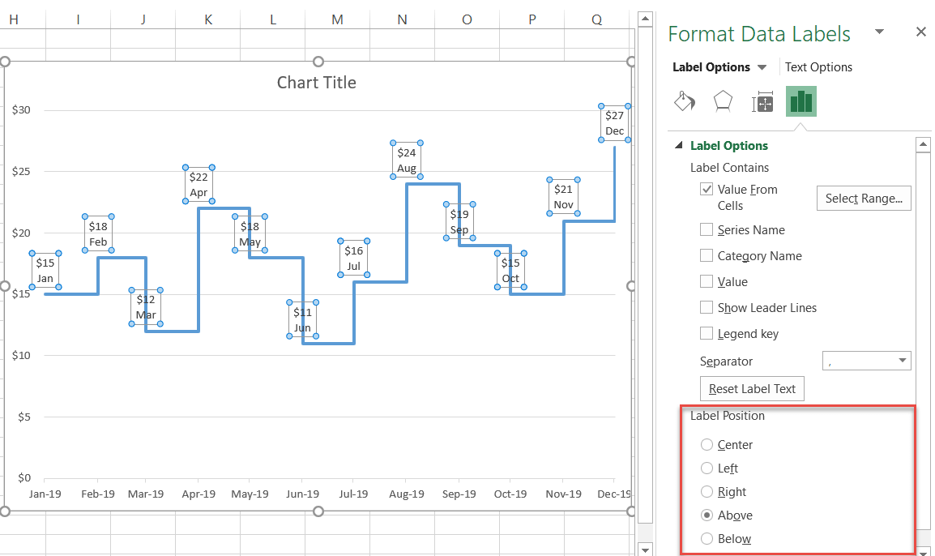Tick the Legend key checkbox
Image resolution: width=935 pixels, height=556 pixels.
click(x=706, y=333)
